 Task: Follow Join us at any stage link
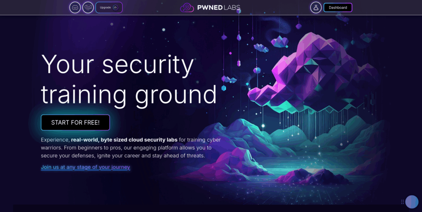(85, 167)
